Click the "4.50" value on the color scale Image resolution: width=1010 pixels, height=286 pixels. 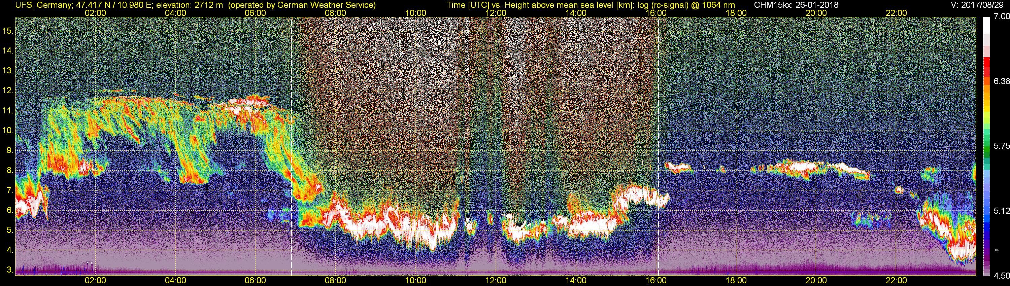point(1001,276)
